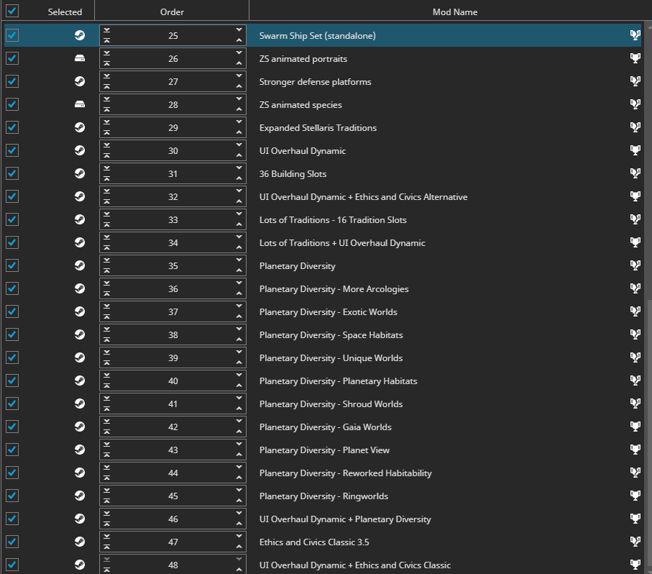Click the Steam icon beside Planetary Diversity order 35
The height and width of the screenshot is (574, 652).
point(79,265)
